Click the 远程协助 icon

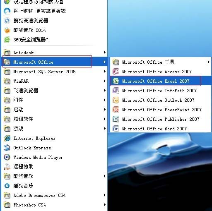(7, 167)
